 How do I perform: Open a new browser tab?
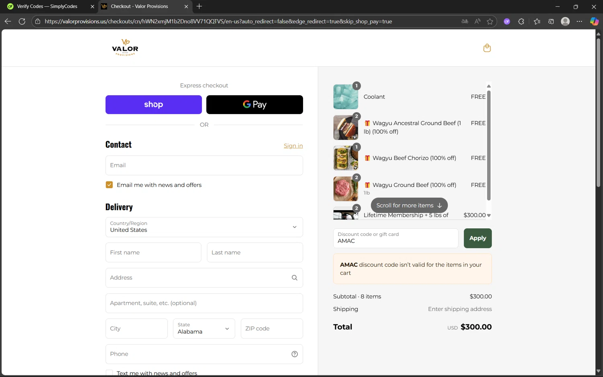(199, 6)
